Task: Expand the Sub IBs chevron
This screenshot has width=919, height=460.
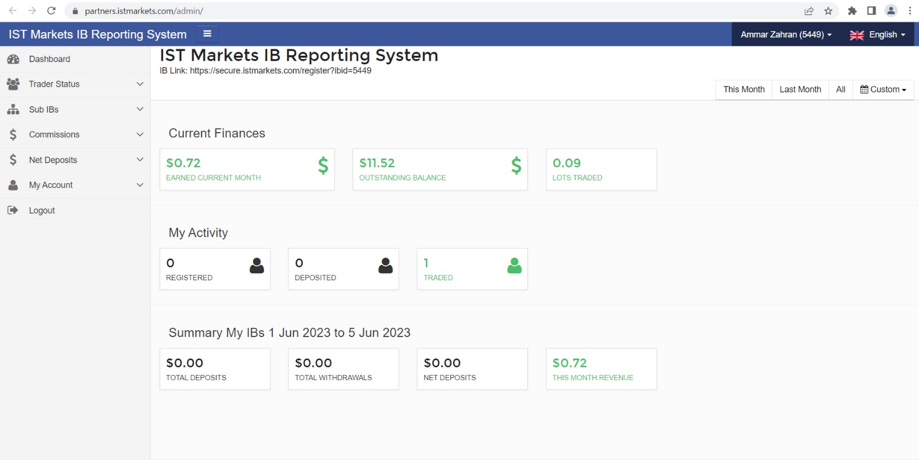Action: click(140, 109)
